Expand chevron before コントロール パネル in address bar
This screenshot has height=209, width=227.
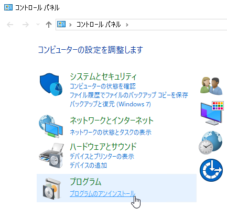pos(70,25)
